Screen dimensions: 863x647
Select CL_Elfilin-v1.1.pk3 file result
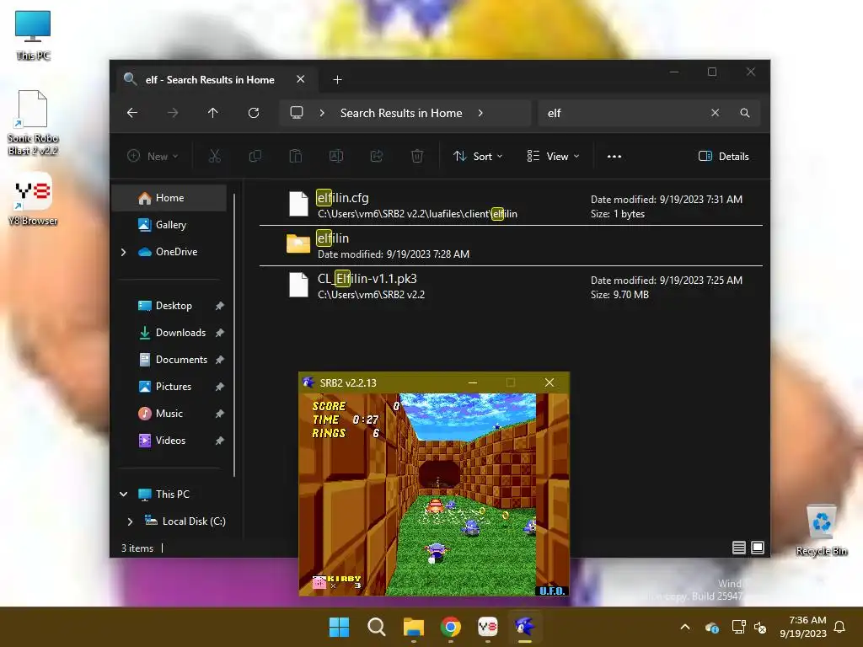click(x=511, y=286)
